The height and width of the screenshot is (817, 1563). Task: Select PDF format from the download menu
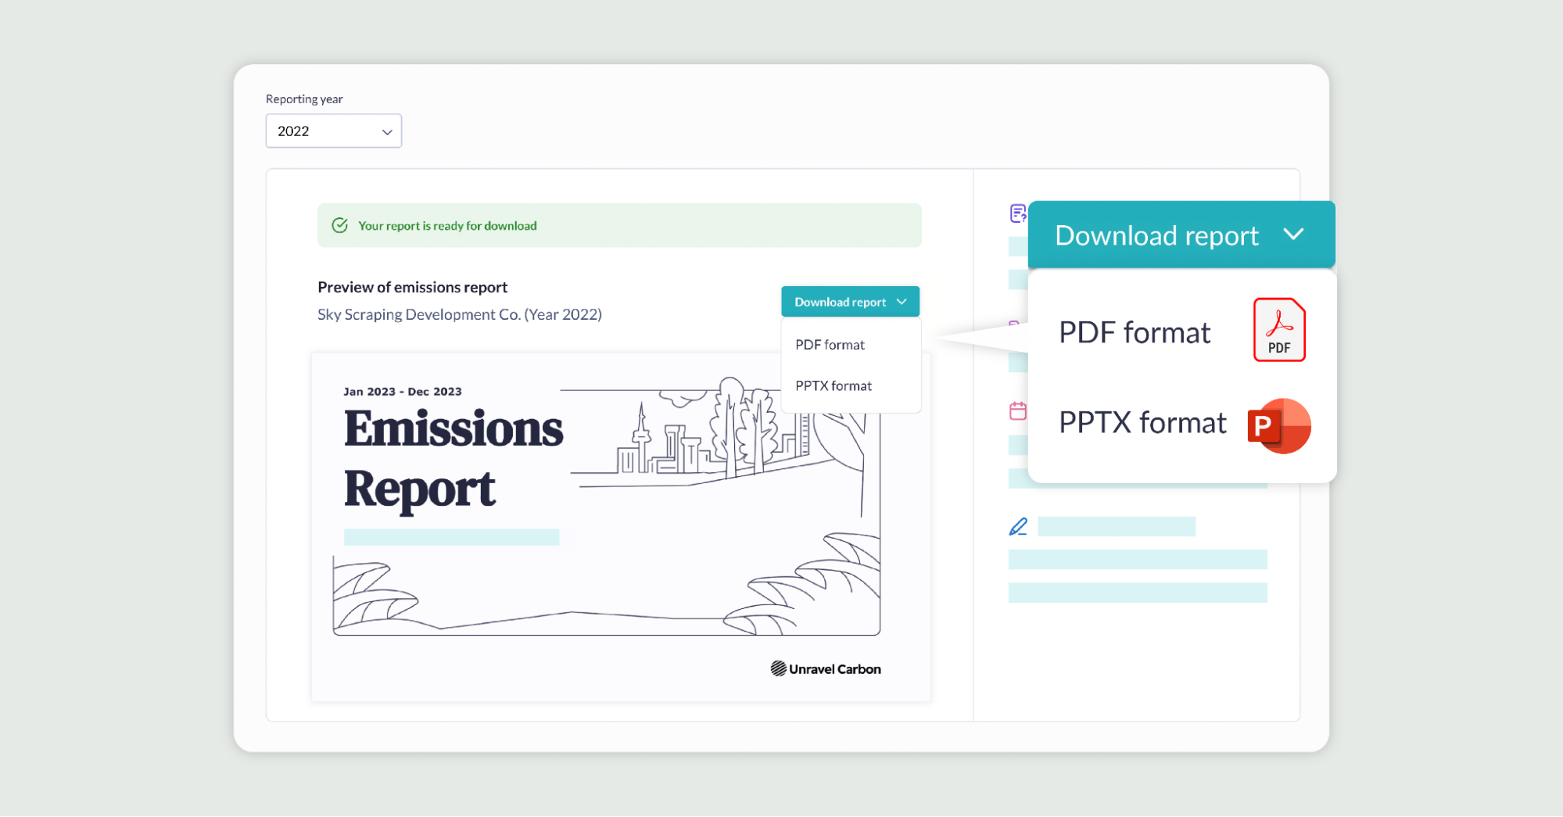(x=830, y=344)
